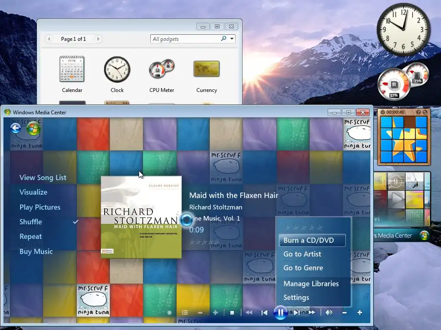Viewport: 441px width, 330px height.
Task: Skip to the next track
Action: pos(297,313)
